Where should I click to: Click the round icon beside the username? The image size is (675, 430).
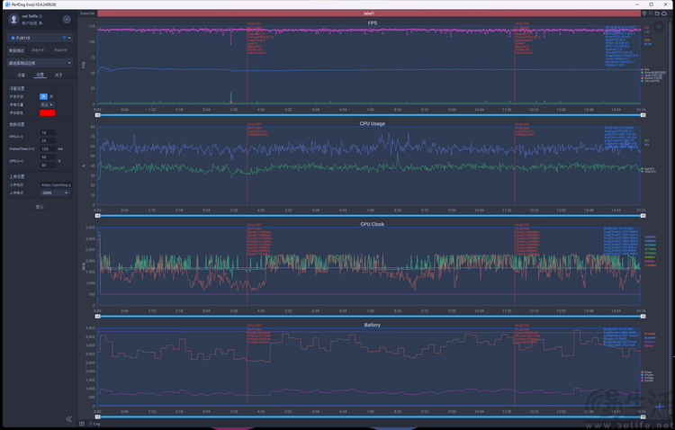(x=67, y=18)
